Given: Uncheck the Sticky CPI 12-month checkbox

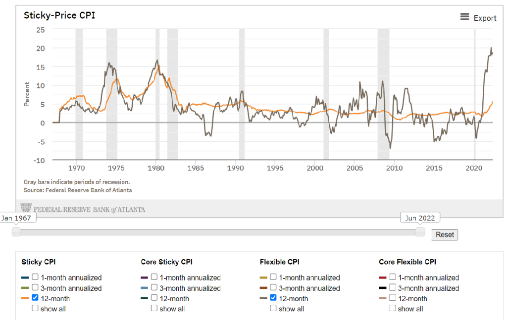Looking at the screenshot, I should click(35, 298).
